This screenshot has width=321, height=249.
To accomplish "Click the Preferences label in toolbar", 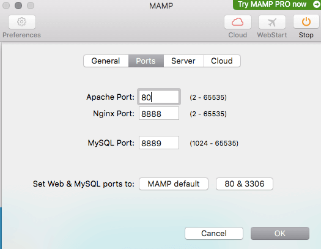I will pyautogui.click(x=21, y=35).
